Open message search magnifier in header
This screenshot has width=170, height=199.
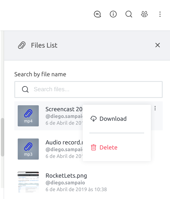(x=129, y=14)
